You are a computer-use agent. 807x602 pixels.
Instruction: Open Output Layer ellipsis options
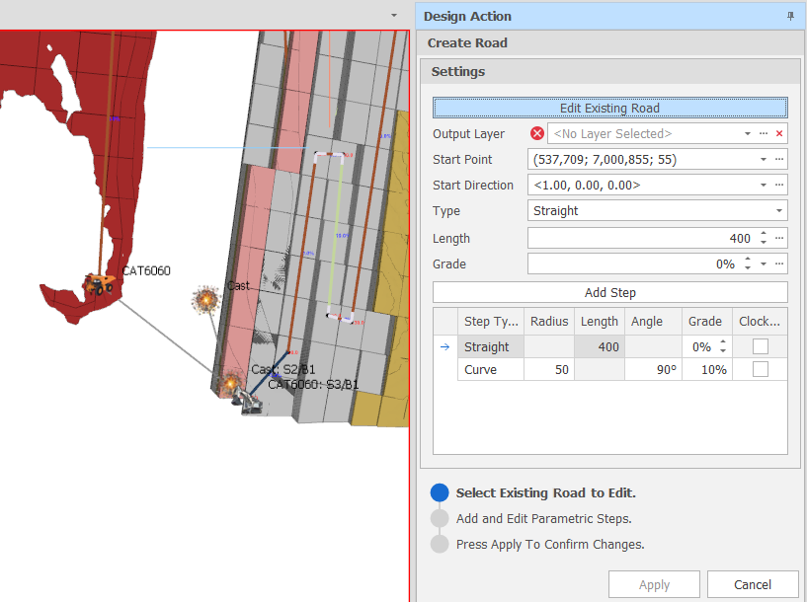[x=764, y=134]
